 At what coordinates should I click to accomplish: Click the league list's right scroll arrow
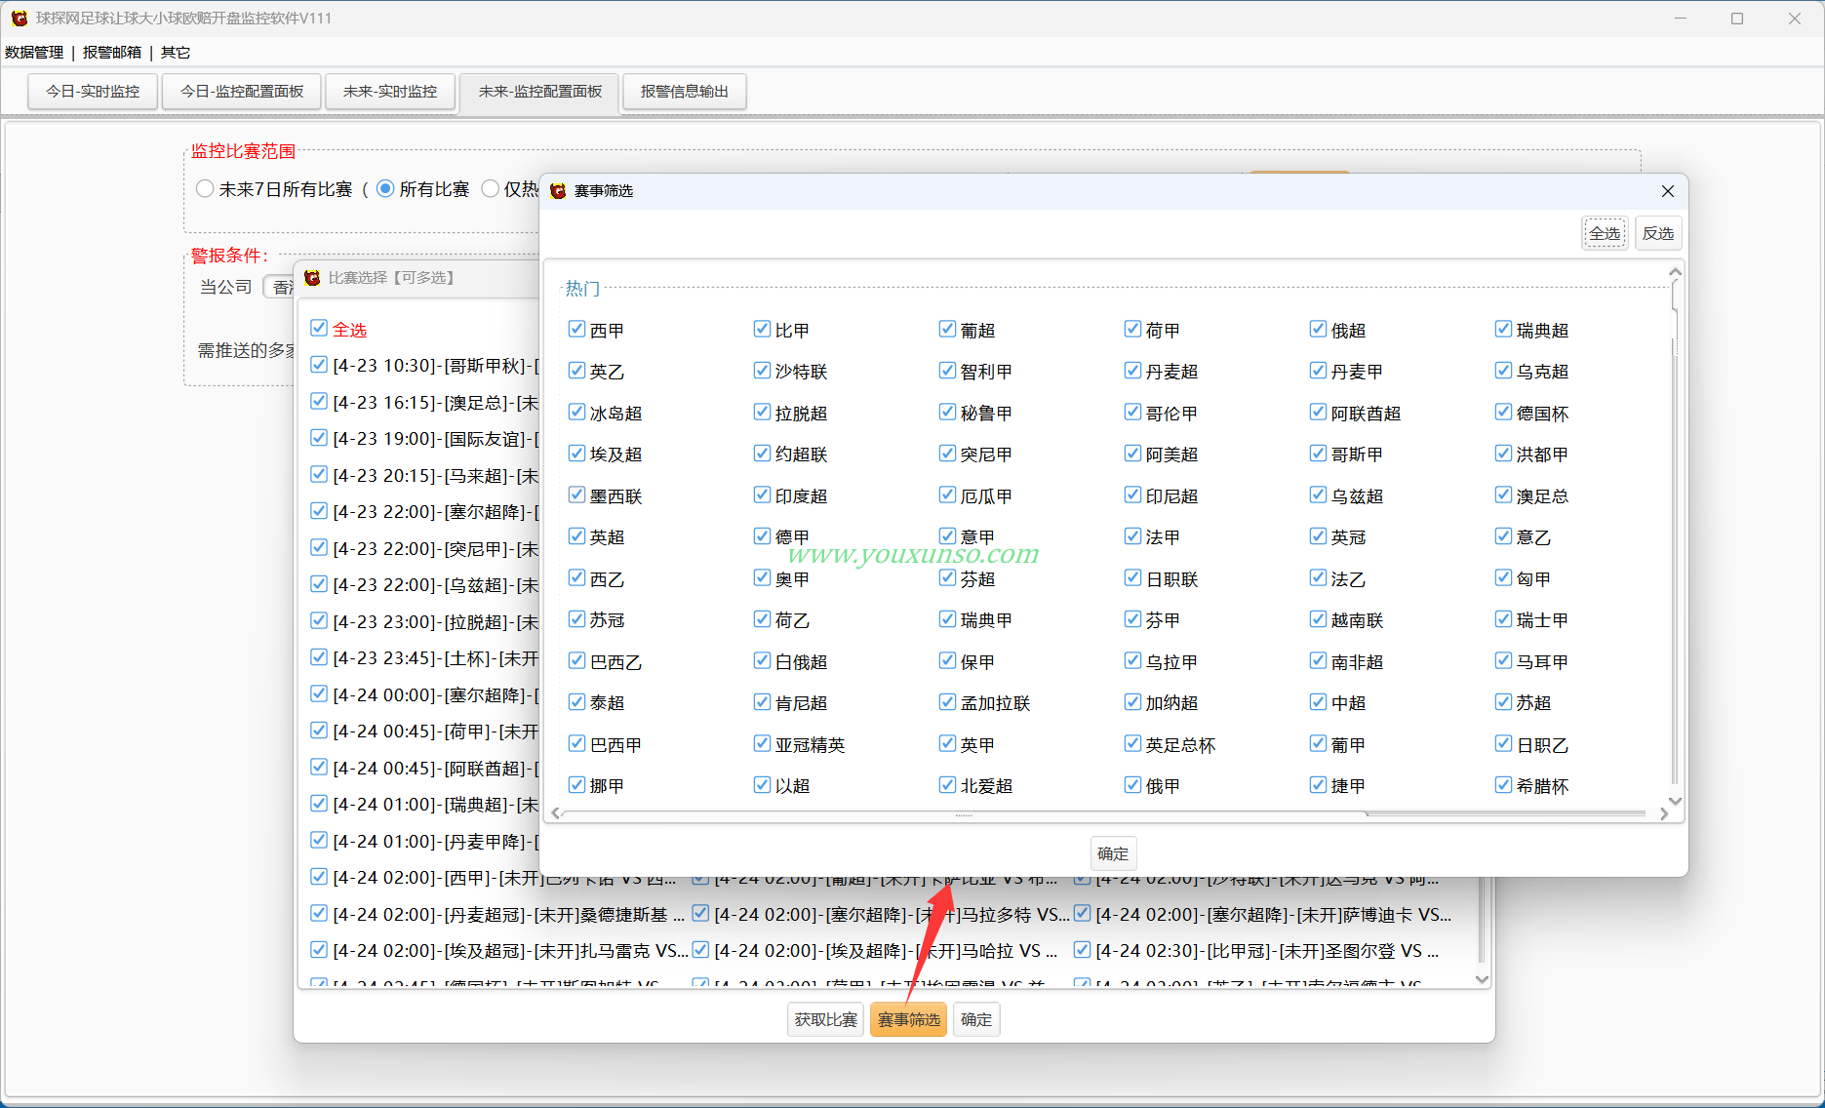pos(1664,813)
